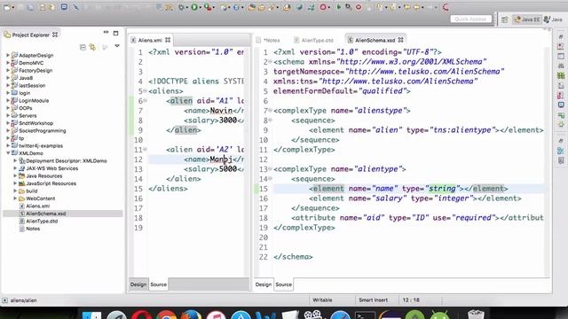The width and height of the screenshot is (568, 319).
Task: Click "qualified" value on line 5 of schema
Action: [x=382, y=90]
